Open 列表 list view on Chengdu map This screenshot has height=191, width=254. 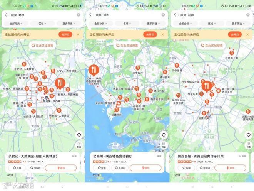(x=249, y=145)
